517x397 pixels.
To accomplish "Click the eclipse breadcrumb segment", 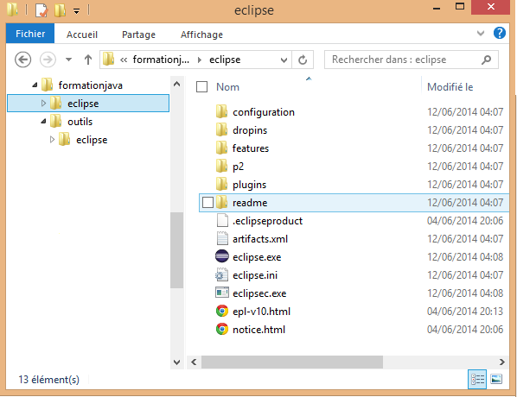I will pos(225,60).
